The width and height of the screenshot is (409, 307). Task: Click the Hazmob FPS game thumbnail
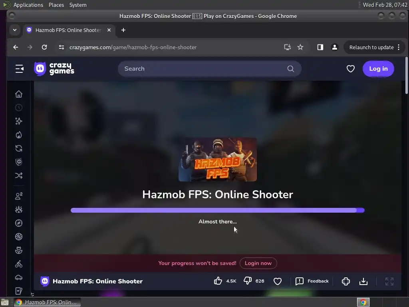pos(218,159)
